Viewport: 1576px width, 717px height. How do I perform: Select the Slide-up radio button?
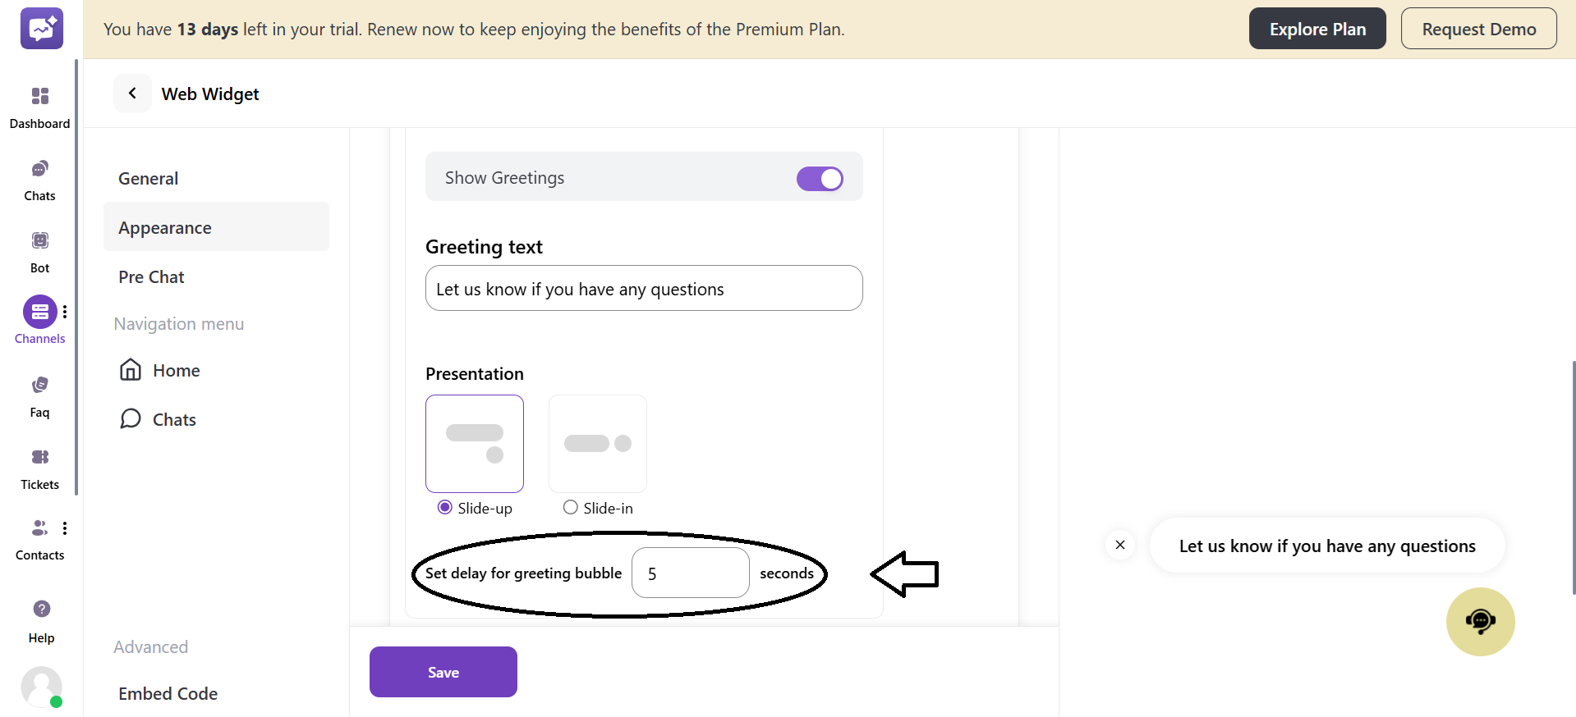[445, 507]
